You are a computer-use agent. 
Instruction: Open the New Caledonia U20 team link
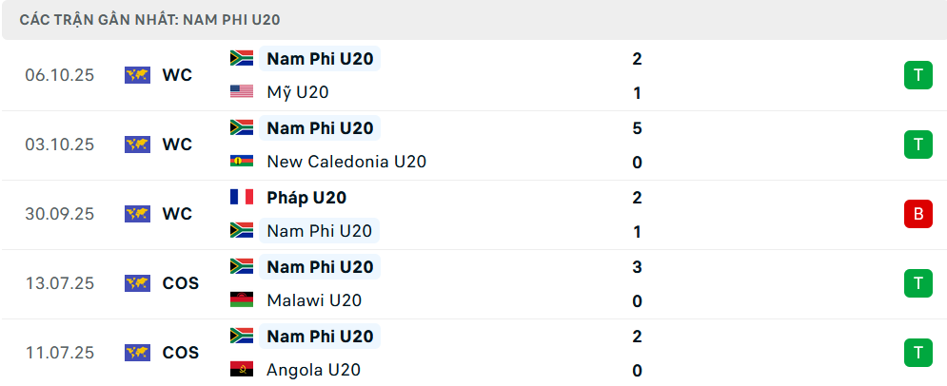346,162
